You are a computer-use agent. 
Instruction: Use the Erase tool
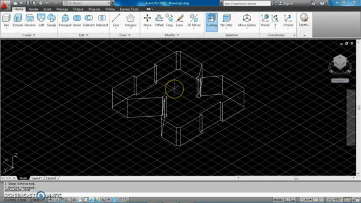click(179, 20)
